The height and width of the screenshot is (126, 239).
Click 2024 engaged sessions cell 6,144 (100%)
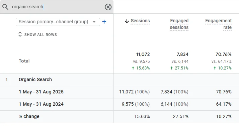(x=174, y=104)
